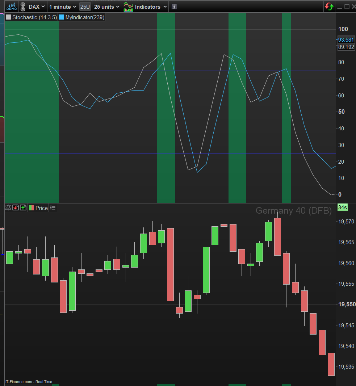Click the chain link chart-linking icon
The width and height of the screenshot is (356, 386).
(x=23, y=7)
